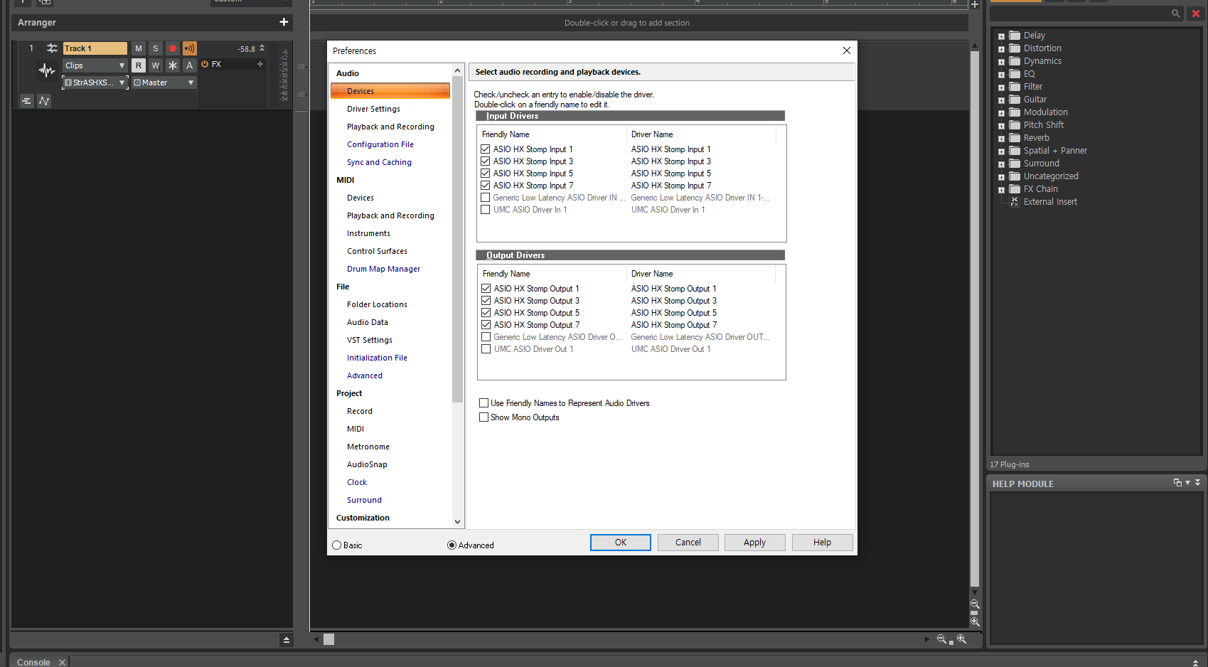Viewport: 1208px width, 667px height.
Task: Mute Track 1 with the M button
Action: click(x=139, y=48)
